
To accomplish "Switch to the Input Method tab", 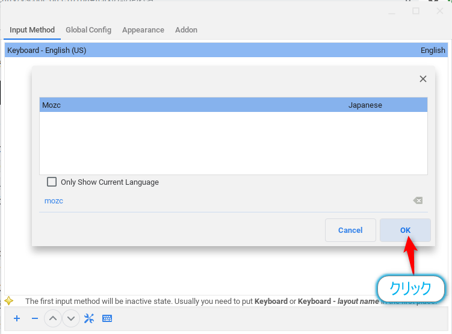I will point(32,30).
